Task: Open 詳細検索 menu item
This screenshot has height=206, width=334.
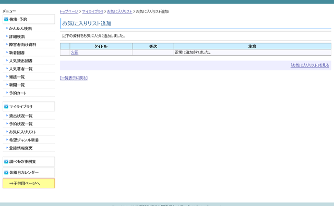Action: [17, 36]
